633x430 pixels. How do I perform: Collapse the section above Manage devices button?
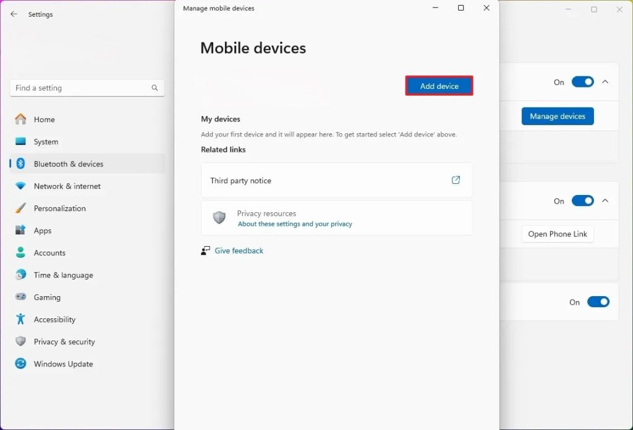[x=605, y=82]
